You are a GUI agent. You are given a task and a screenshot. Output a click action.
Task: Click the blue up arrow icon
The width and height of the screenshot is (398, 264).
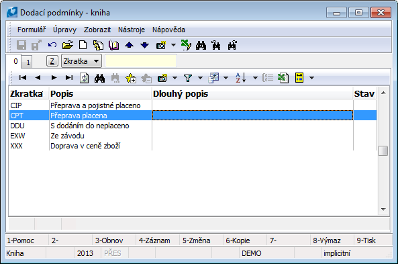pos(129,45)
